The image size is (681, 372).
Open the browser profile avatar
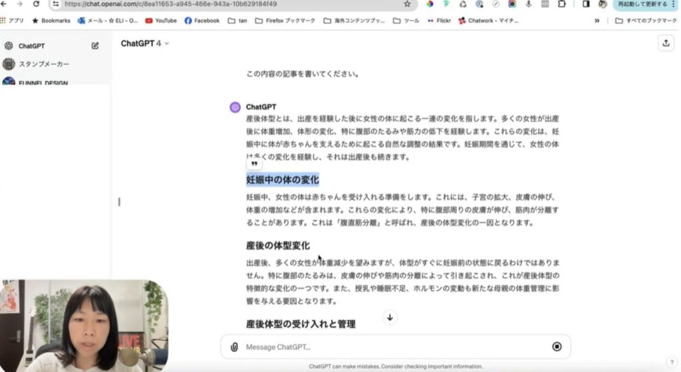click(x=603, y=4)
